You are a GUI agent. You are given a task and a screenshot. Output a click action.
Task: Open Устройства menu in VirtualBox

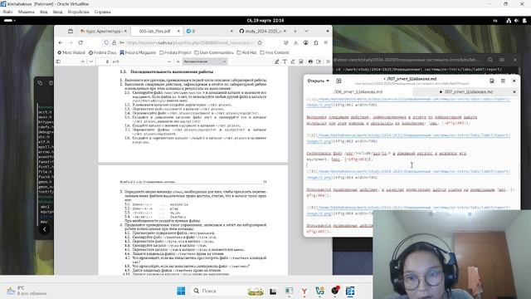pyautogui.click(x=78, y=12)
